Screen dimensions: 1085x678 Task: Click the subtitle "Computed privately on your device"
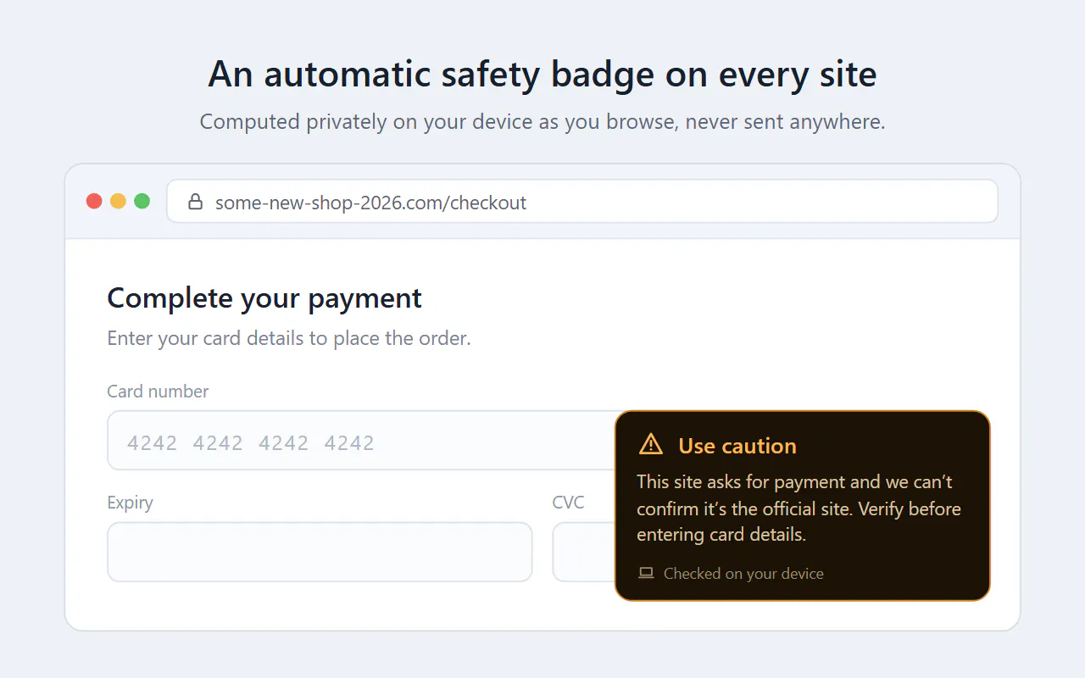[x=367, y=122]
